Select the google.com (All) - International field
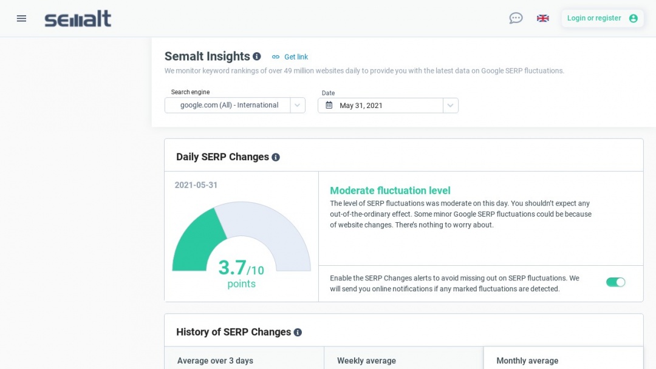Viewport: 656px width, 369px height. click(x=229, y=105)
